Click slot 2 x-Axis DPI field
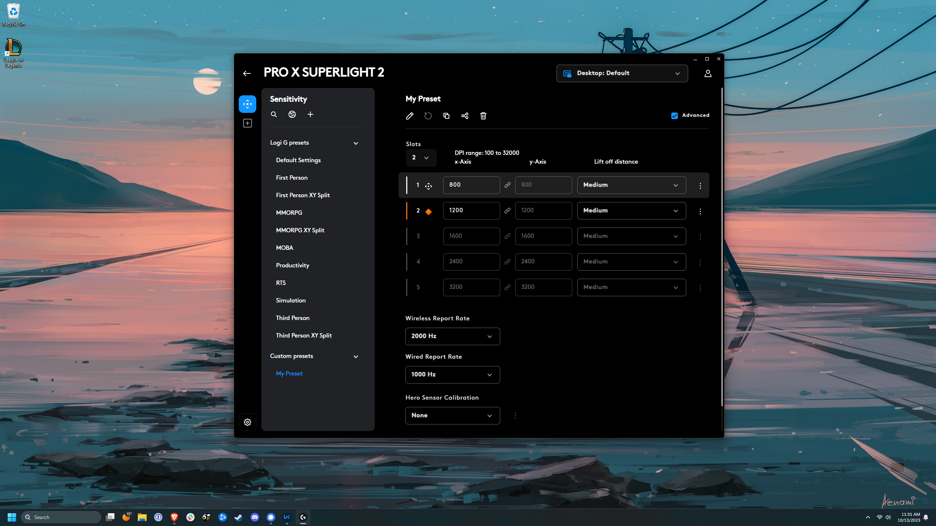The height and width of the screenshot is (526, 936). click(471, 210)
